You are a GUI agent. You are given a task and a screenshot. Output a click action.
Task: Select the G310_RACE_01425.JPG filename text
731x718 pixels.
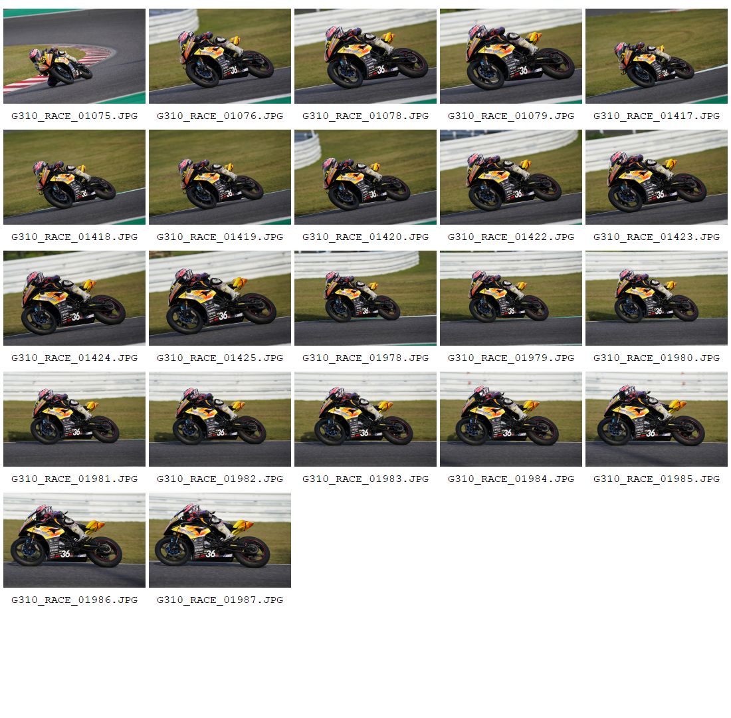point(219,358)
